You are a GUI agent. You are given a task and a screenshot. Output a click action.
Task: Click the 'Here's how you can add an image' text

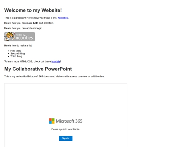pos(23,28)
